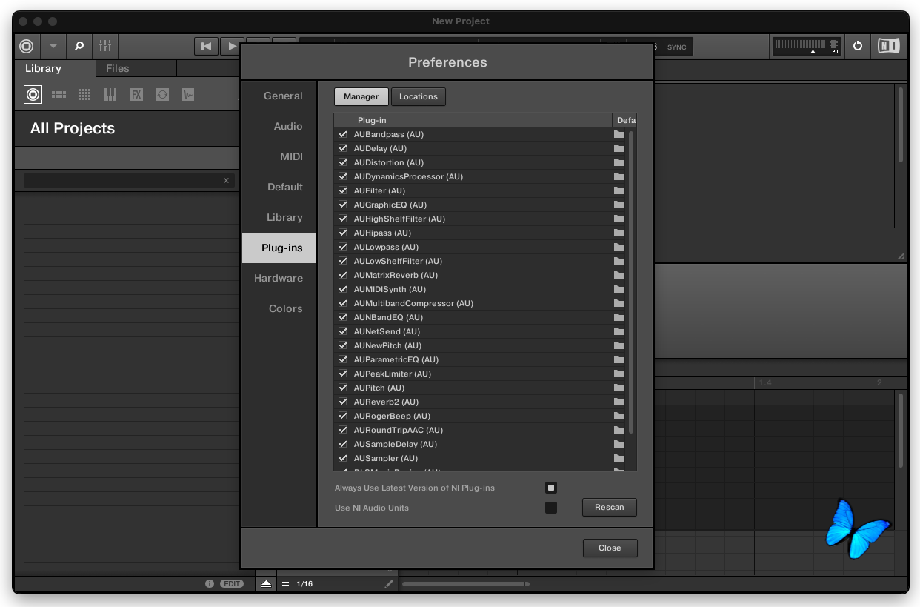The height and width of the screenshot is (607, 920).
Task: Uncheck the AUBandpass (AU) plug-in
Action: pyautogui.click(x=343, y=135)
